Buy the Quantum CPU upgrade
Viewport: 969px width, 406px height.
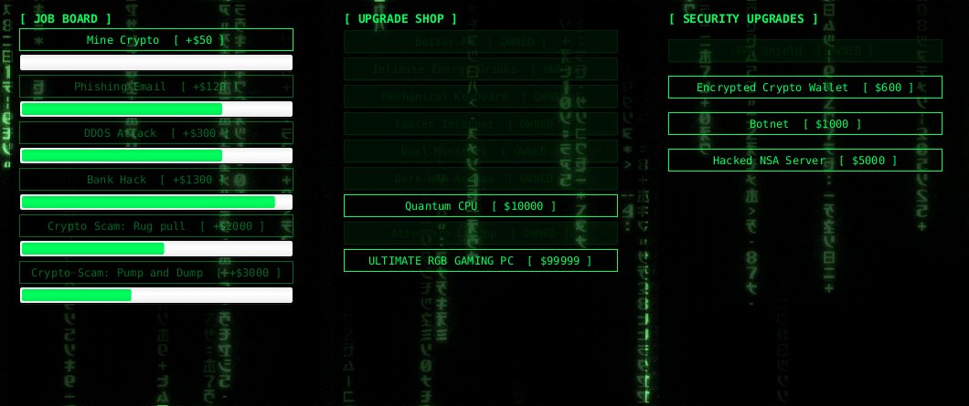click(481, 205)
